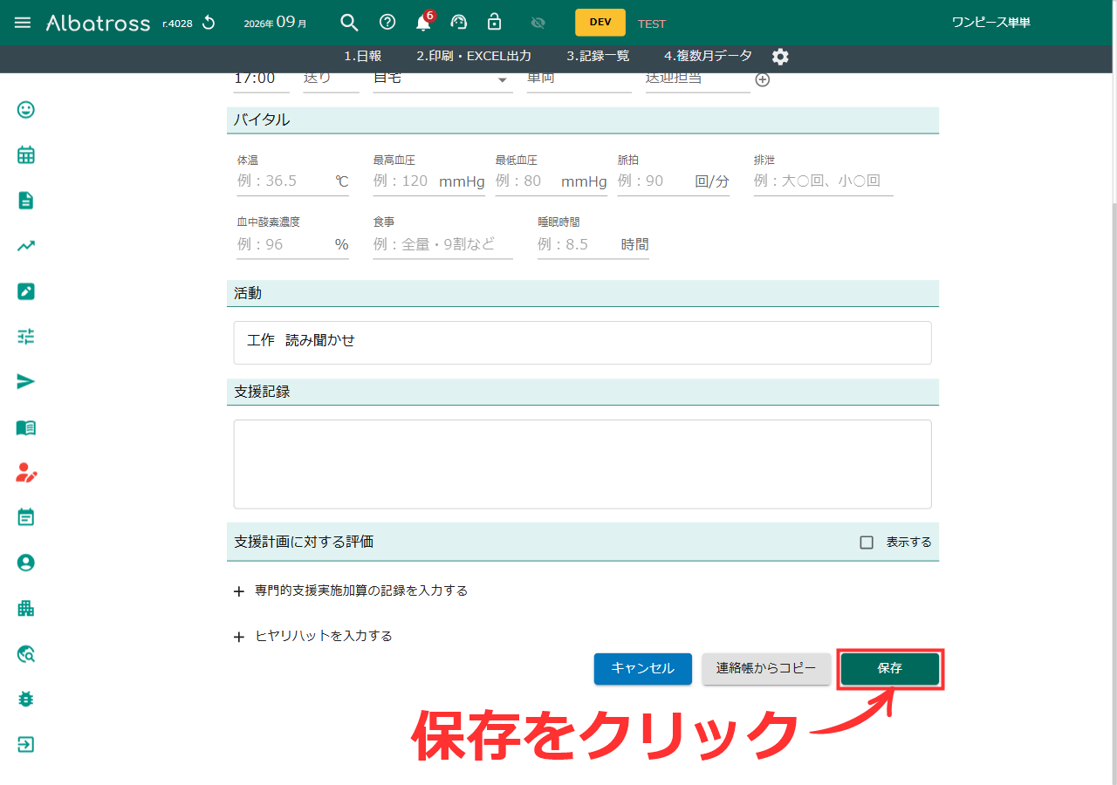This screenshot has height=785, width=1117.
Task: Click the lock icon in header
Action: tap(495, 22)
